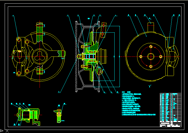
Task: Click the UCS axis icon in the corner
Action: pos(4,131)
